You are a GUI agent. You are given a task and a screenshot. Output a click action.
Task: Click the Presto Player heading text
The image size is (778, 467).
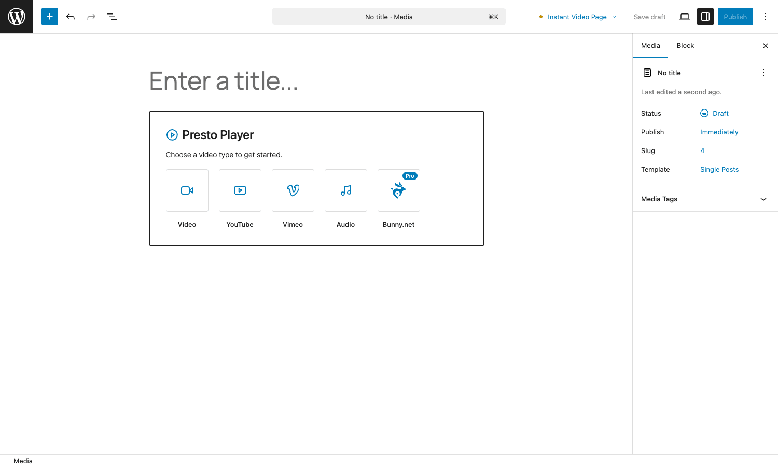[218, 135]
